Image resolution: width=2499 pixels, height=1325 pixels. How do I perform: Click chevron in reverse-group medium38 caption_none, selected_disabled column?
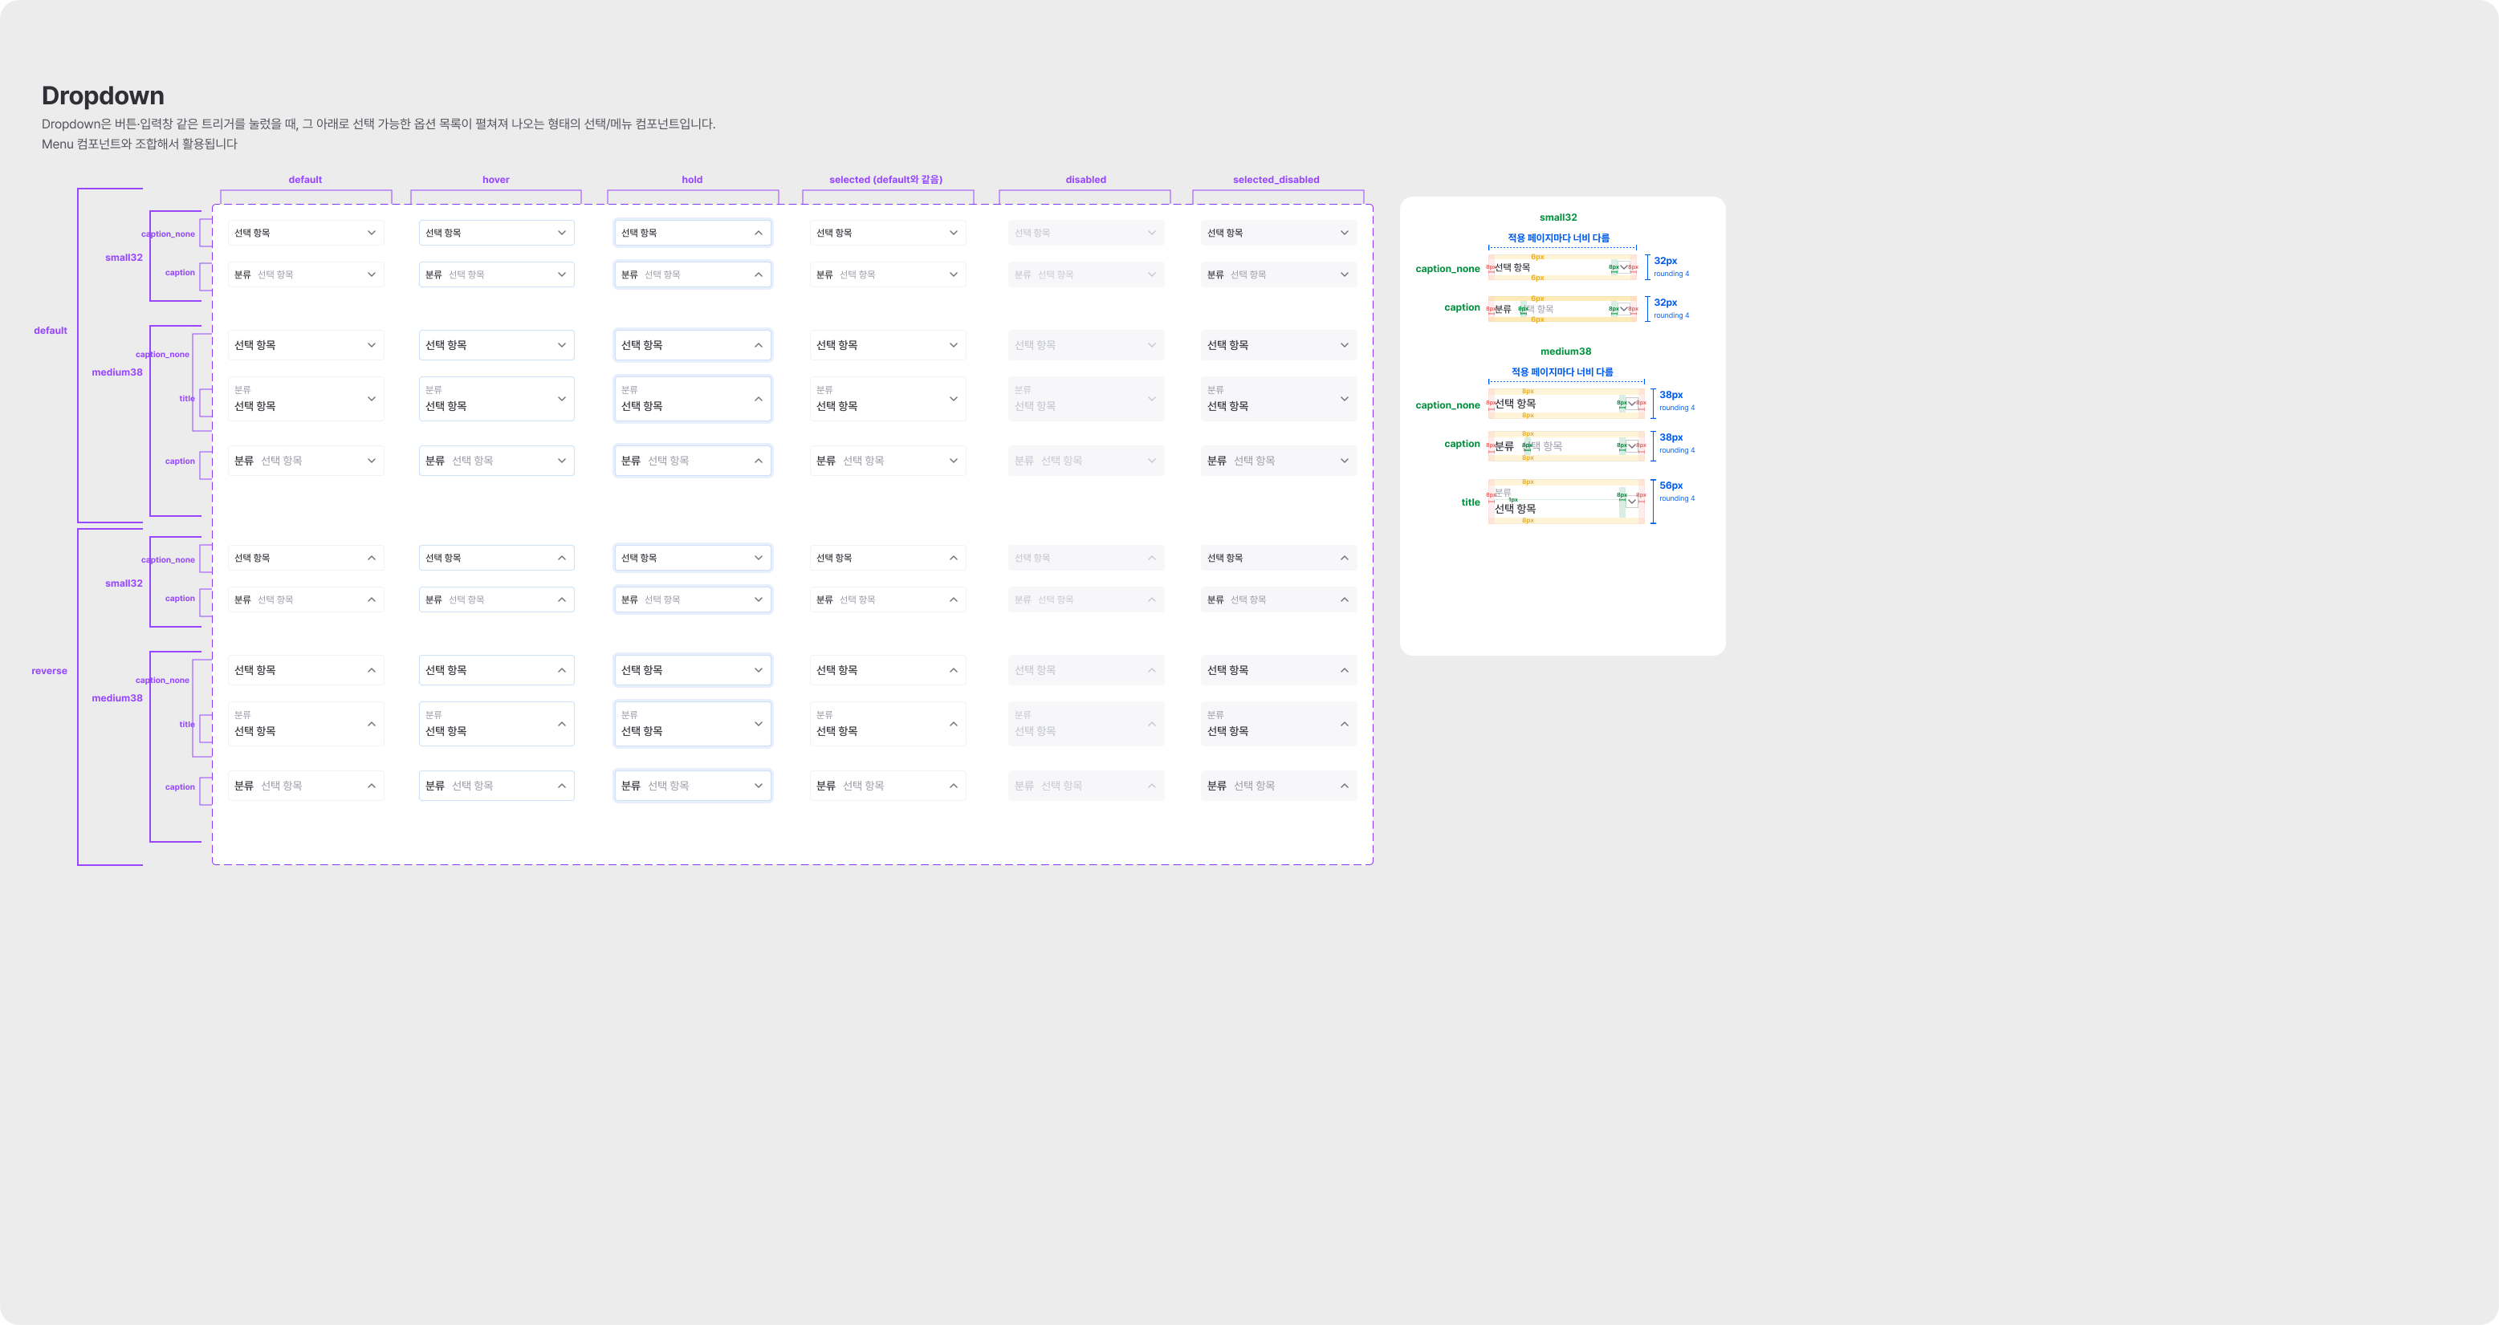1345,670
